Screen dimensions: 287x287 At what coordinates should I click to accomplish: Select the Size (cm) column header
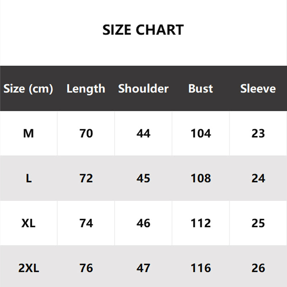point(28,89)
